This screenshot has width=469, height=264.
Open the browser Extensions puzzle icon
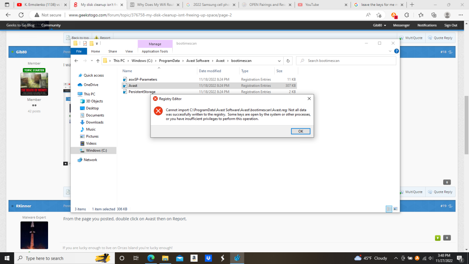(407, 15)
